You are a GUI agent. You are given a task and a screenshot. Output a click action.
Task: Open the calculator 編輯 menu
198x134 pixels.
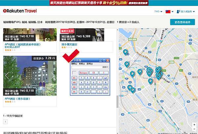tap(74, 64)
